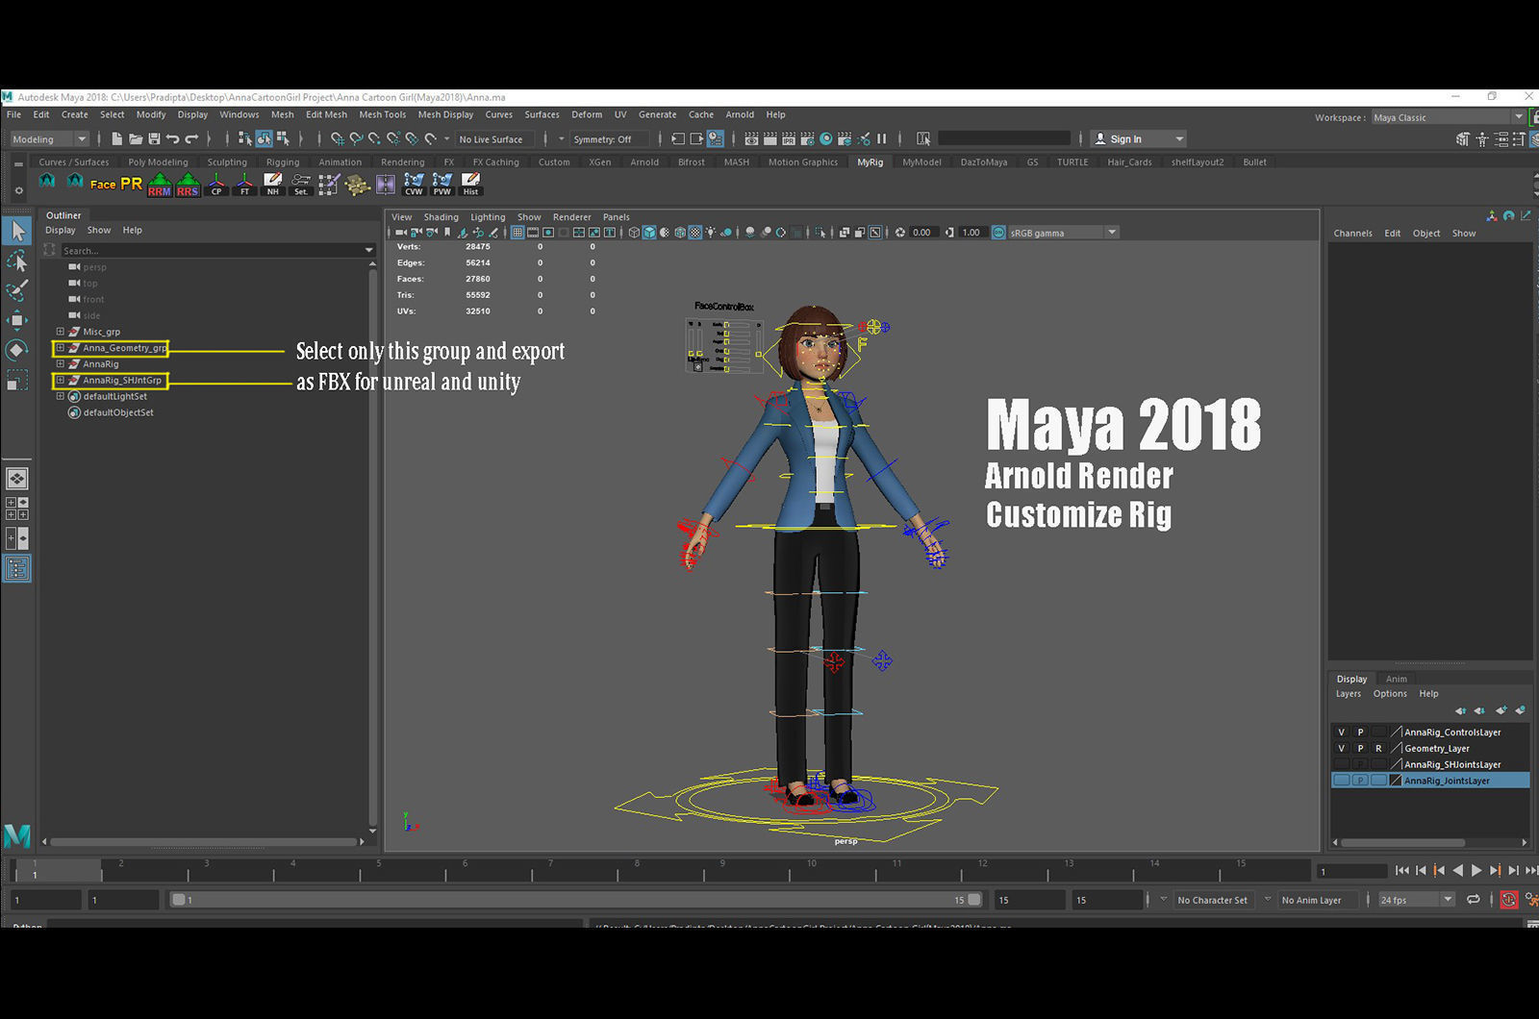
Task: Click the PR shelf button
Action: [x=131, y=184]
